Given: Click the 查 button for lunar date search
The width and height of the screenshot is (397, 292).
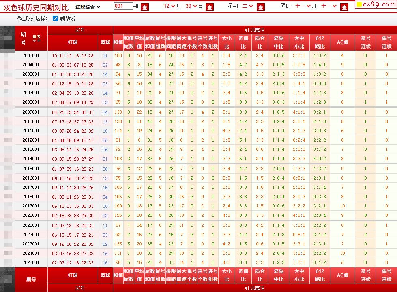Looking at the screenshot, I should click(x=344, y=7).
